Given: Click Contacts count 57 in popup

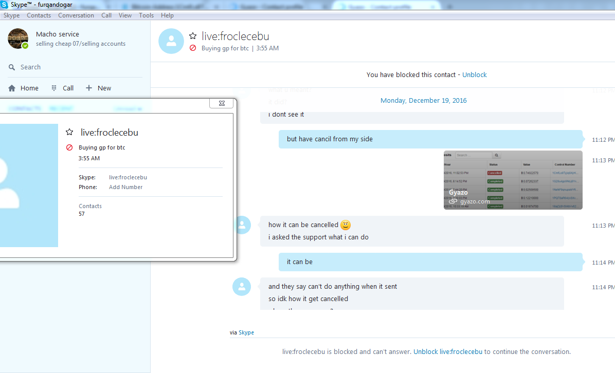Looking at the screenshot, I should click(82, 214).
